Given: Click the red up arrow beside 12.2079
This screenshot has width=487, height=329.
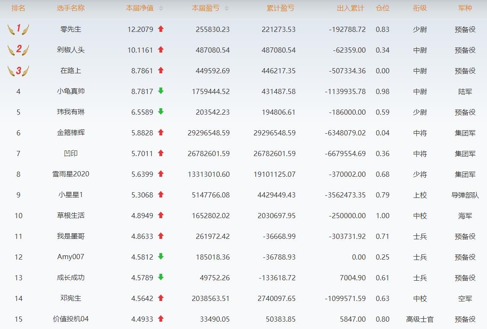Looking at the screenshot, I should coord(161,29).
